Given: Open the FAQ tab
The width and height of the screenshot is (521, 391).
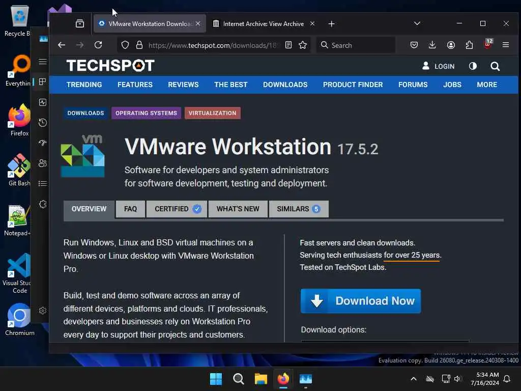Looking at the screenshot, I should [x=130, y=209].
